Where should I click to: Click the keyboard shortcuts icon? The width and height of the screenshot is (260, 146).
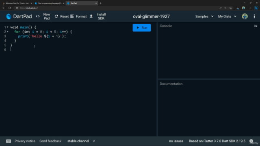tap(9, 141)
